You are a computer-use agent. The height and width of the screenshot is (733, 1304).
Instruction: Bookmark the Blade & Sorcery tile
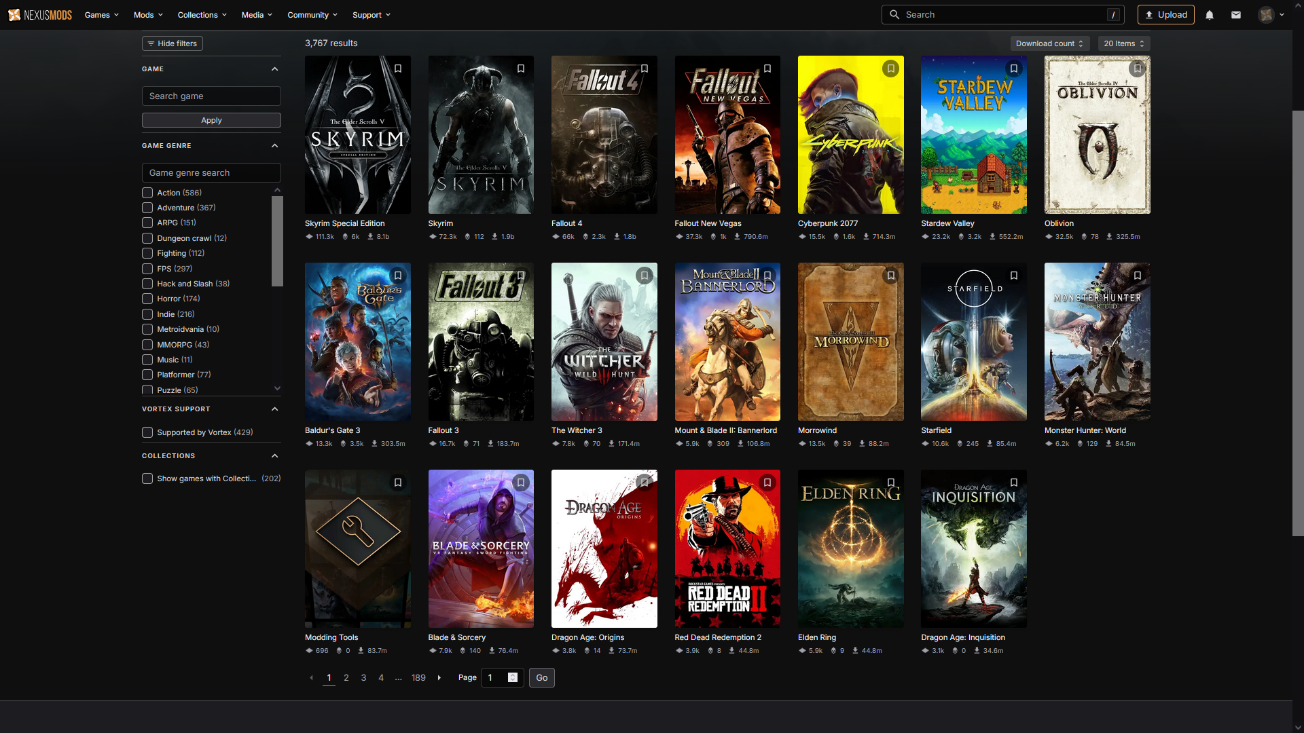point(521,483)
